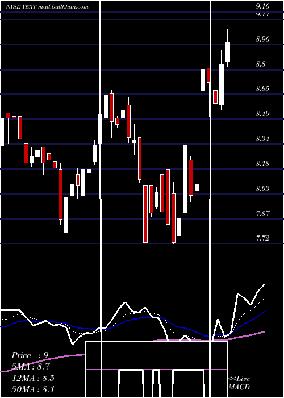This screenshot has height=398, width=284.
Task: Click the most recent white candlestick near 8.96
Action: click(x=228, y=52)
